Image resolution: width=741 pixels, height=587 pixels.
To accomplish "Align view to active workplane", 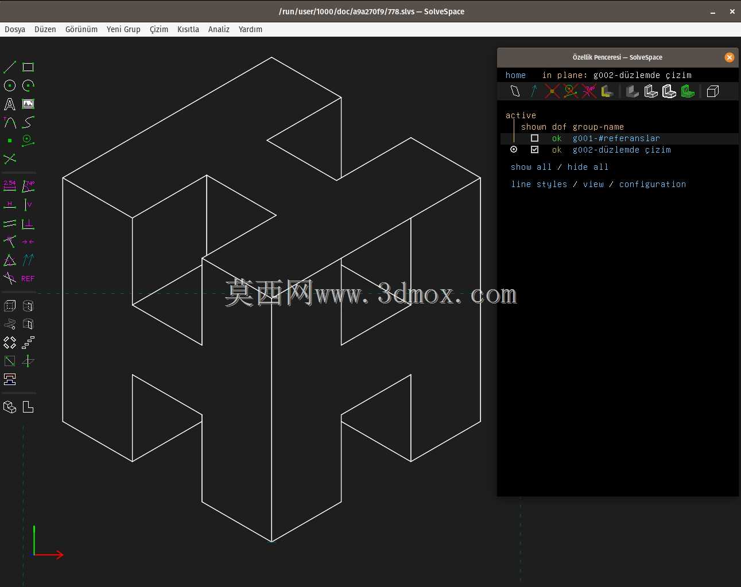I will click(x=28, y=407).
